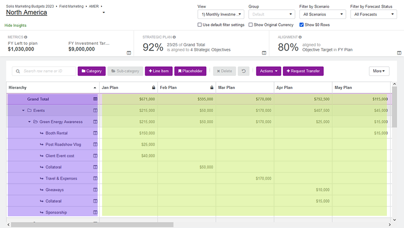Open details icon for Booth Rental row
The width and height of the screenshot is (404, 228).
coord(95,133)
